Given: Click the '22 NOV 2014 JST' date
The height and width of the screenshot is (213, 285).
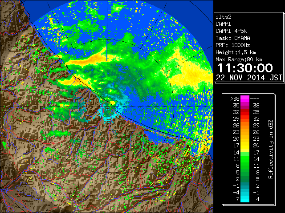Looking at the screenshot, I should click(x=249, y=78).
